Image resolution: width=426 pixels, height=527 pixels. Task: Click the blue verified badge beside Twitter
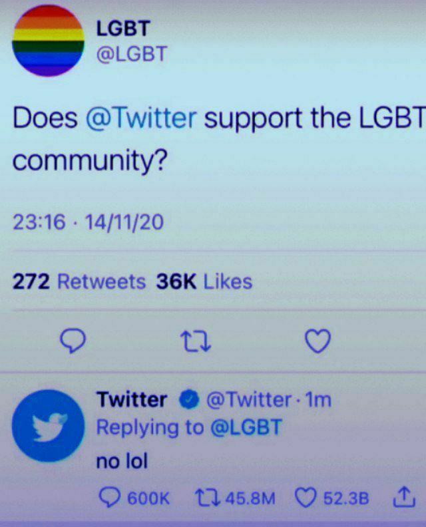click(x=189, y=399)
